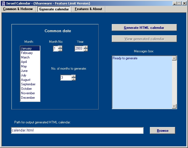Image resolution: width=188 pixels, height=148 pixels.
Task: Click the output path calendar.html field
Action: (77, 130)
